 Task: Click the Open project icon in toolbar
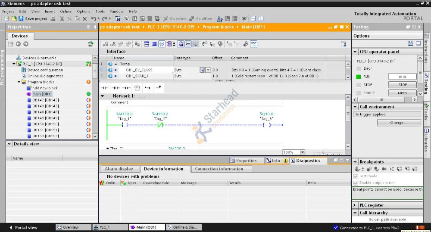click(14, 19)
